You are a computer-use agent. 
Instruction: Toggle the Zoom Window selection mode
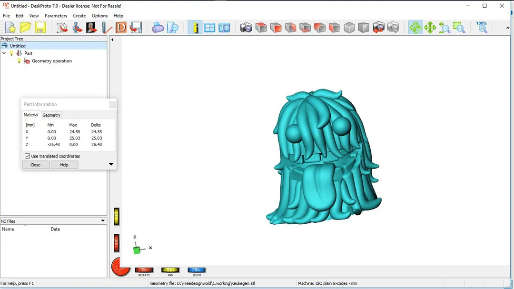pos(459,28)
